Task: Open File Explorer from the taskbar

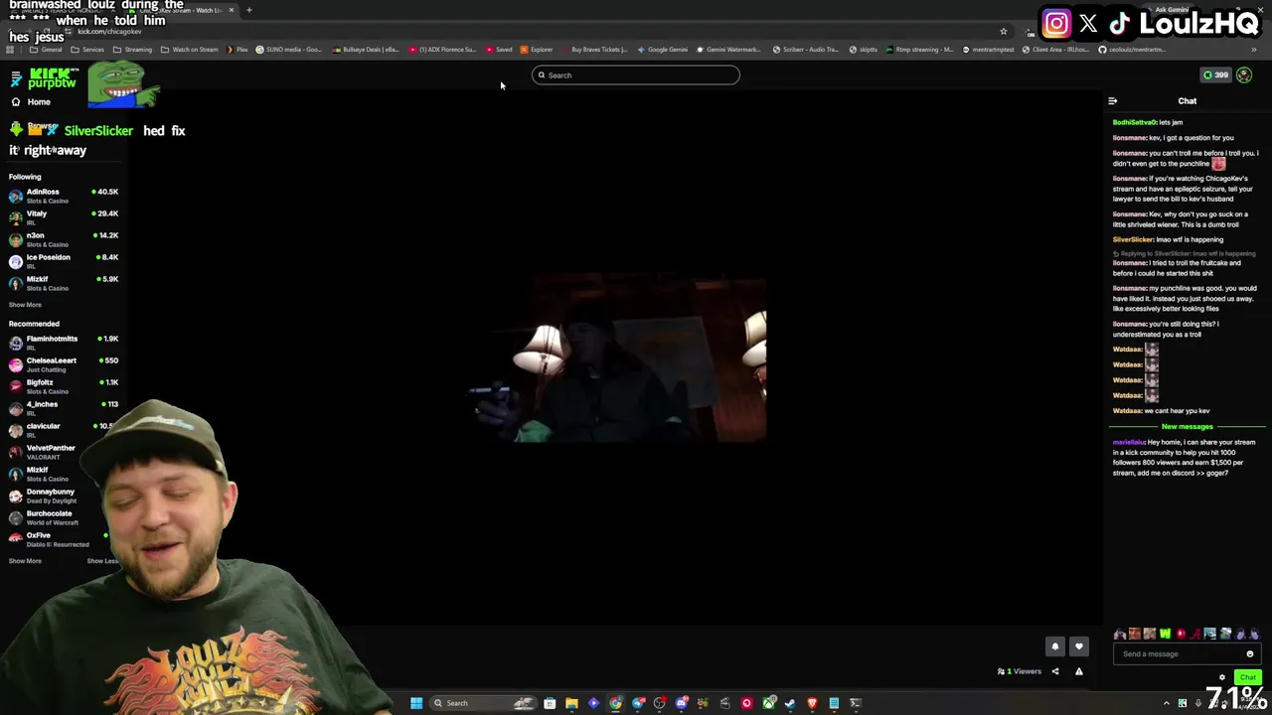Action: coord(571,703)
